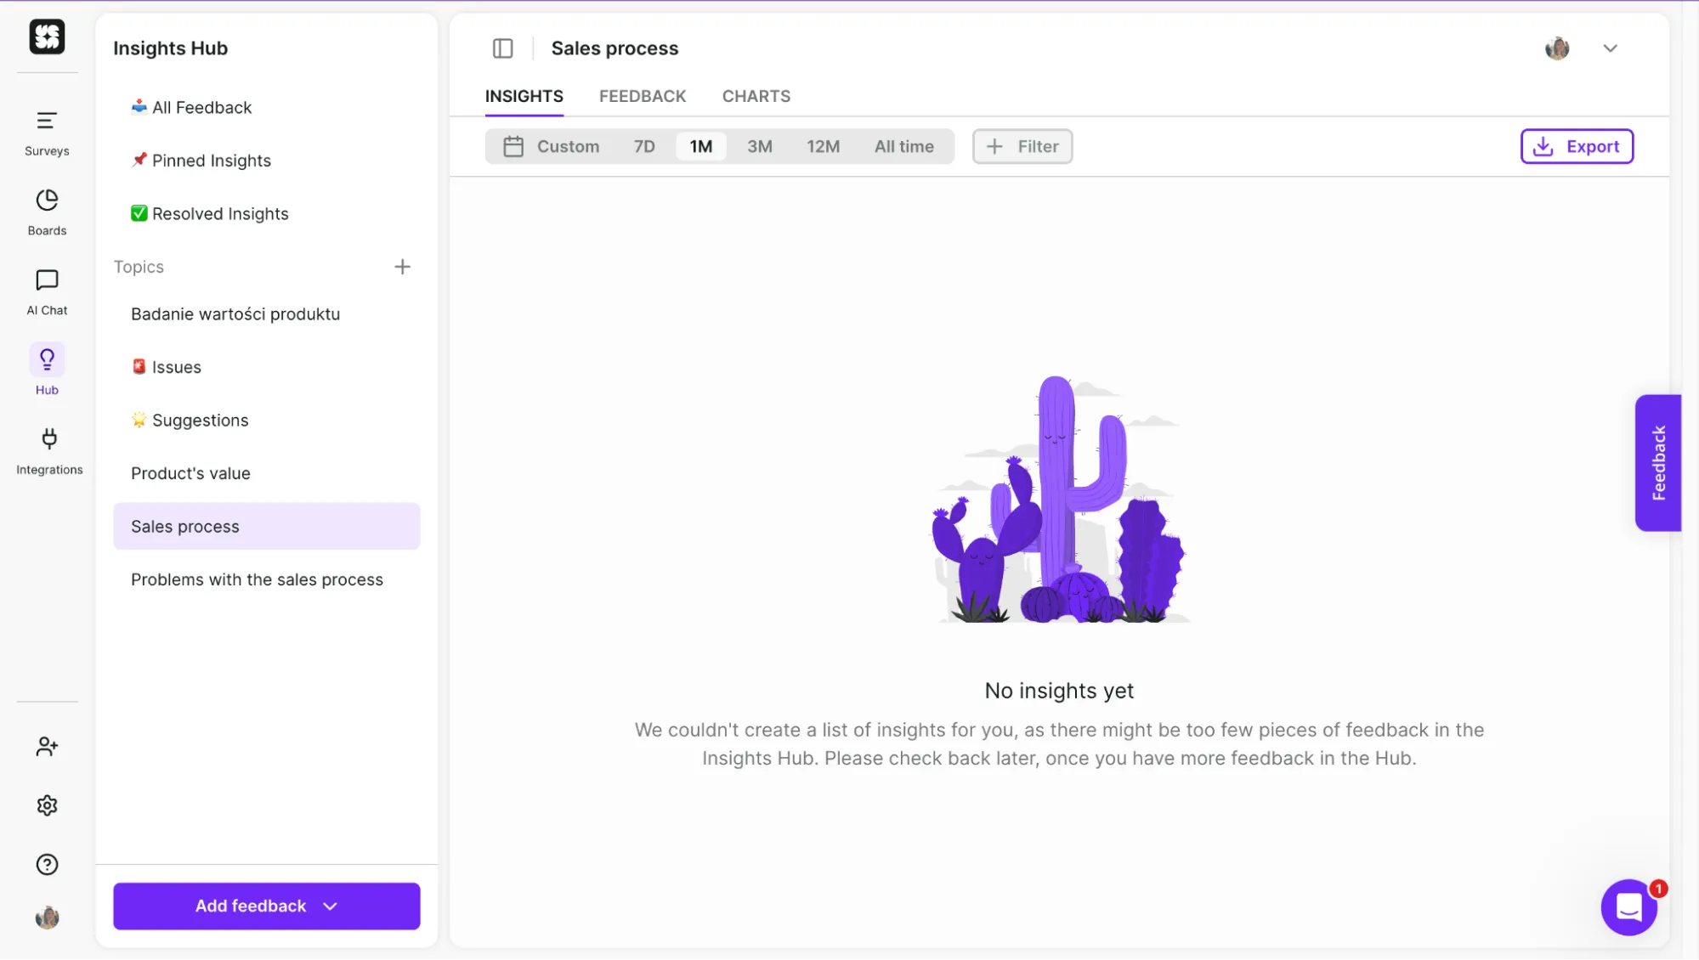Expand the account dropdown chevron
1699x960 pixels.
(x=1609, y=48)
